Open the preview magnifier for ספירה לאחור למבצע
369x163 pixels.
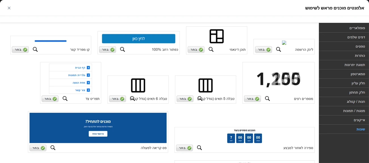(199, 148)
